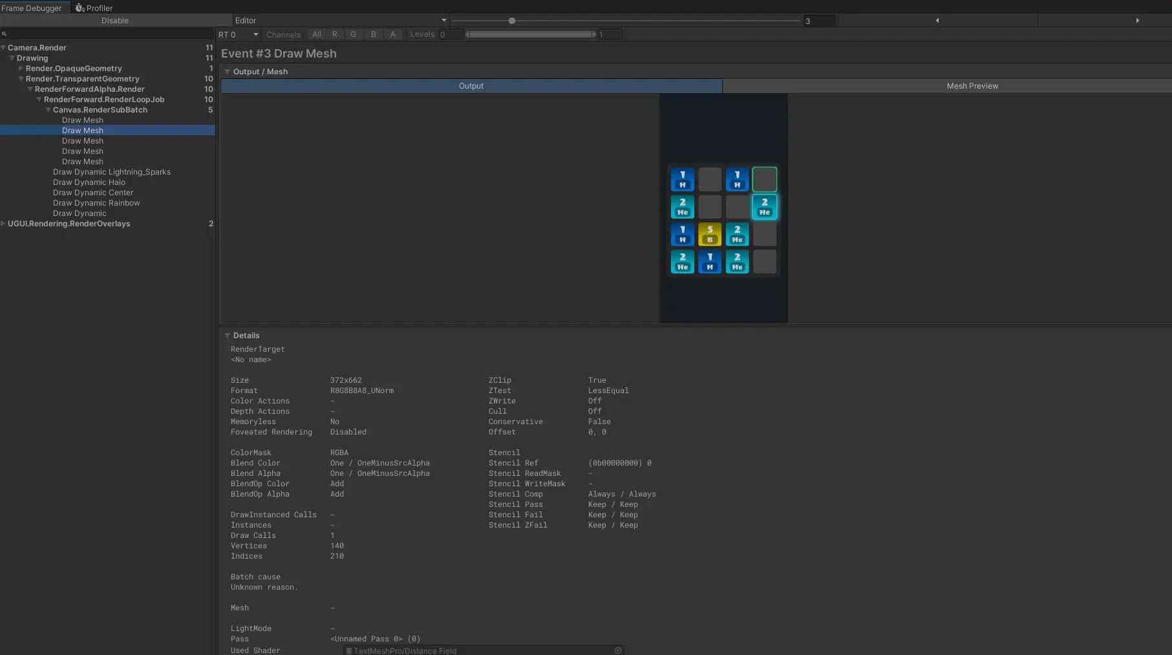Click the Foveated Rendering value Disabled

click(x=348, y=432)
